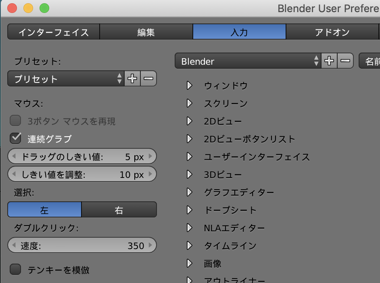Decrease しきい値を調整 with left arrow

pyautogui.click(x=14, y=174)
